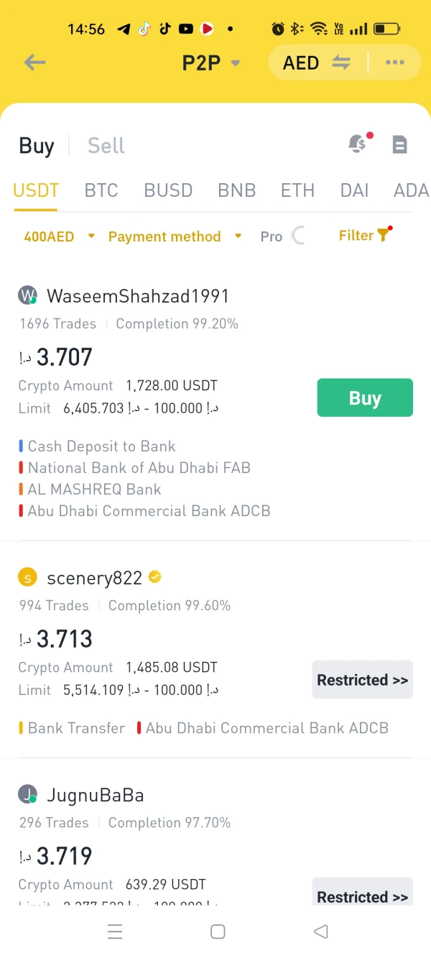Tap scenery822 verified badge icon
431x958 pixels.
tap(154, 576)
